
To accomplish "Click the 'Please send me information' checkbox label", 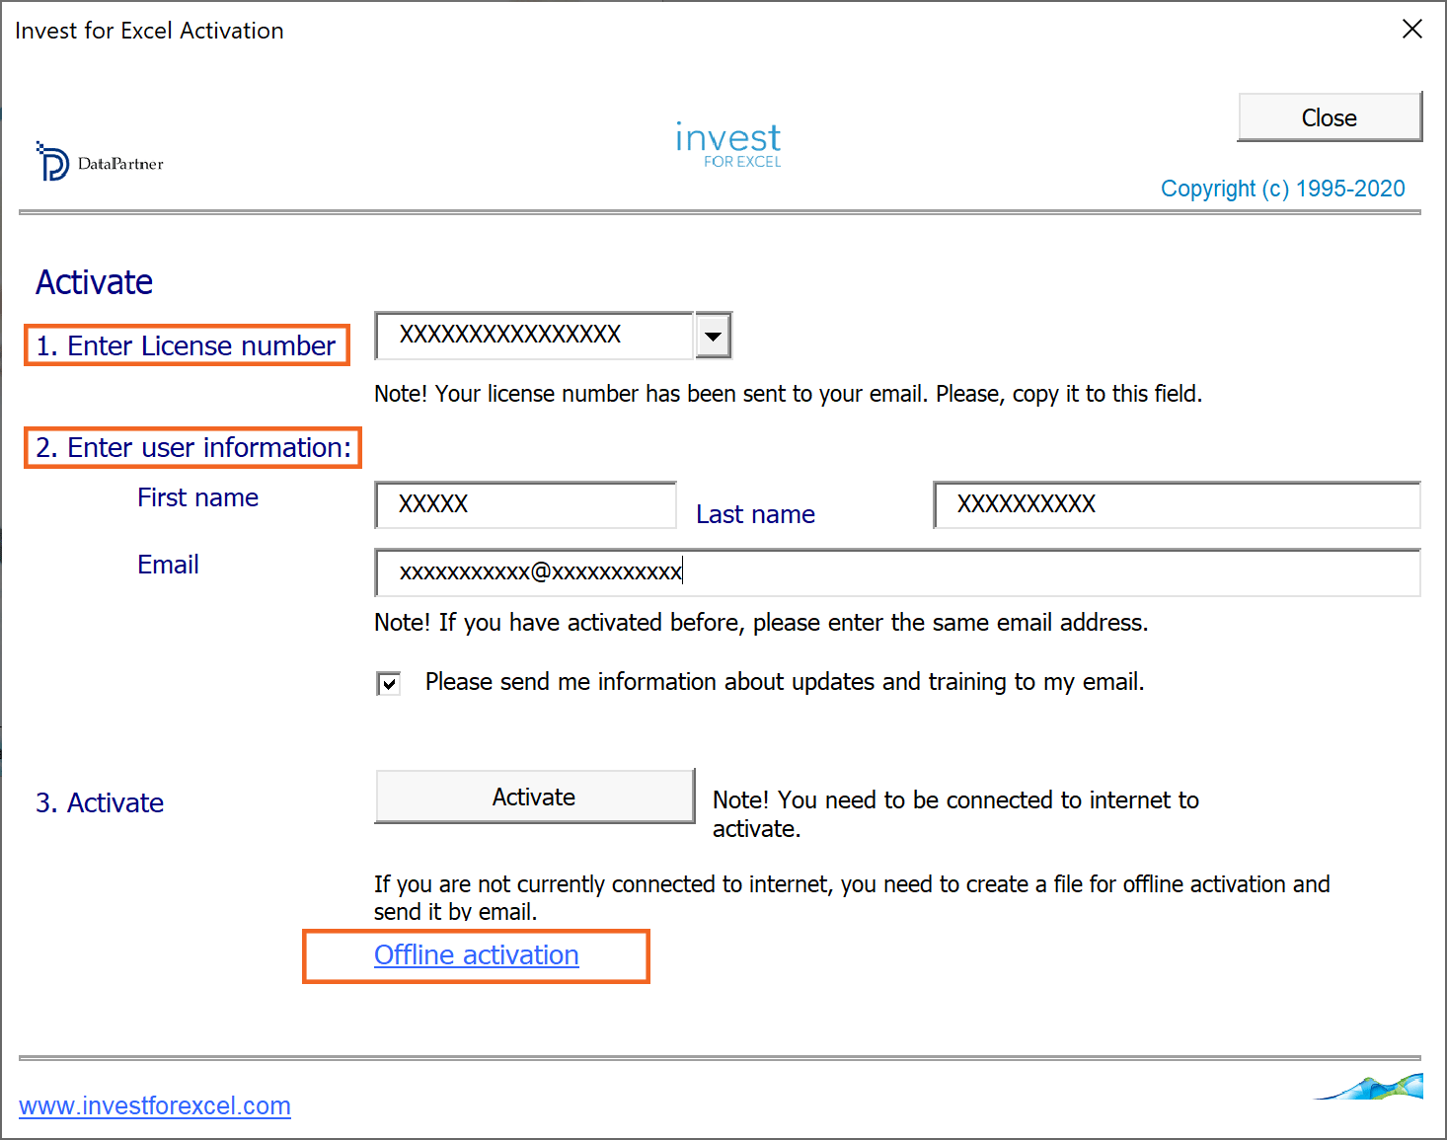I will click(785, 682).
